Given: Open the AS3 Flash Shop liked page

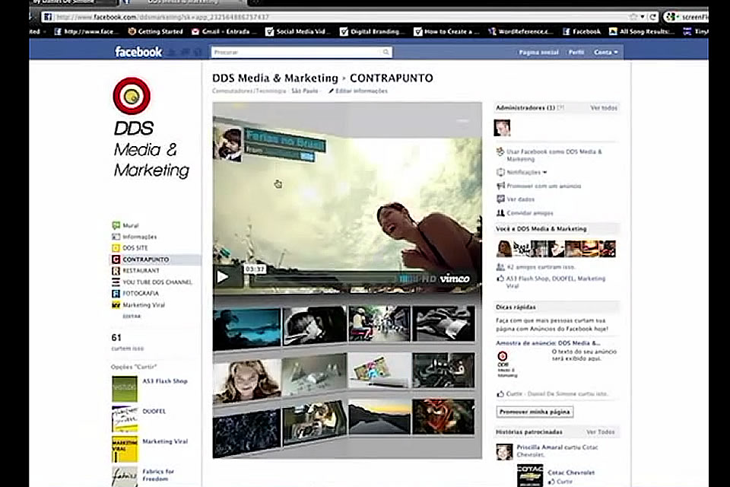Looking at the screenshot, I should [165, 381].
